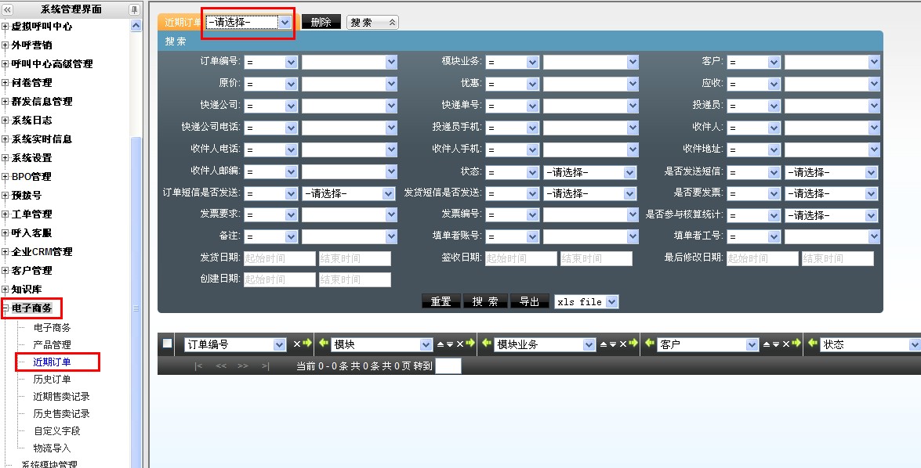Move 模块 column left with green arrow
This screenshot has height=468, width=921.
point(324,344)
